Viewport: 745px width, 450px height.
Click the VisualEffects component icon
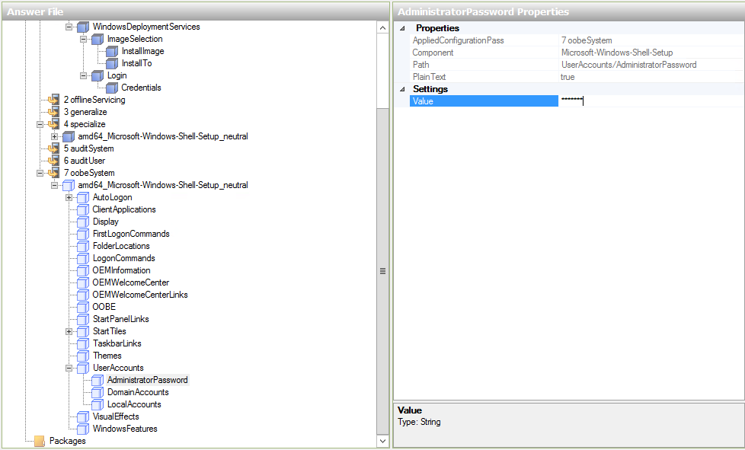pyautogui.click(x=83, y=416)
